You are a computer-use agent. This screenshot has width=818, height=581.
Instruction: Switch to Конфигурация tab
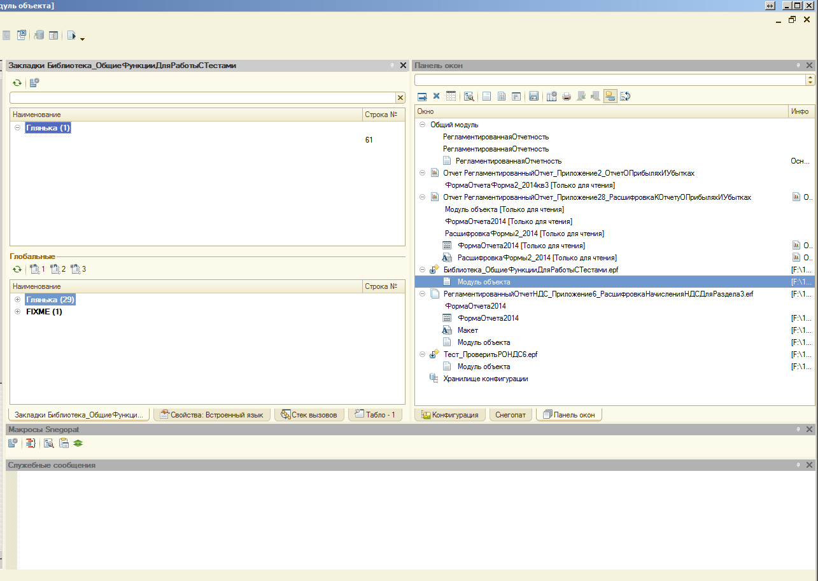pyautogui.click(x=450, y=415)
